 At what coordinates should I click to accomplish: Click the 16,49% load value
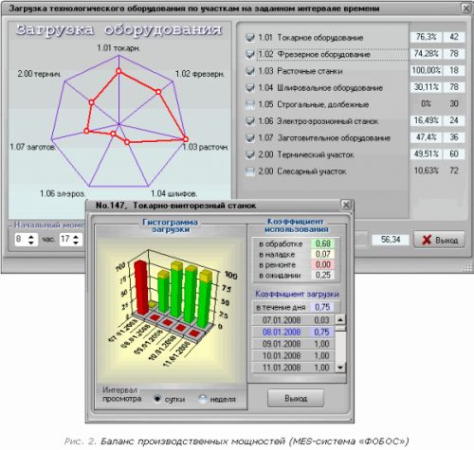426,120
